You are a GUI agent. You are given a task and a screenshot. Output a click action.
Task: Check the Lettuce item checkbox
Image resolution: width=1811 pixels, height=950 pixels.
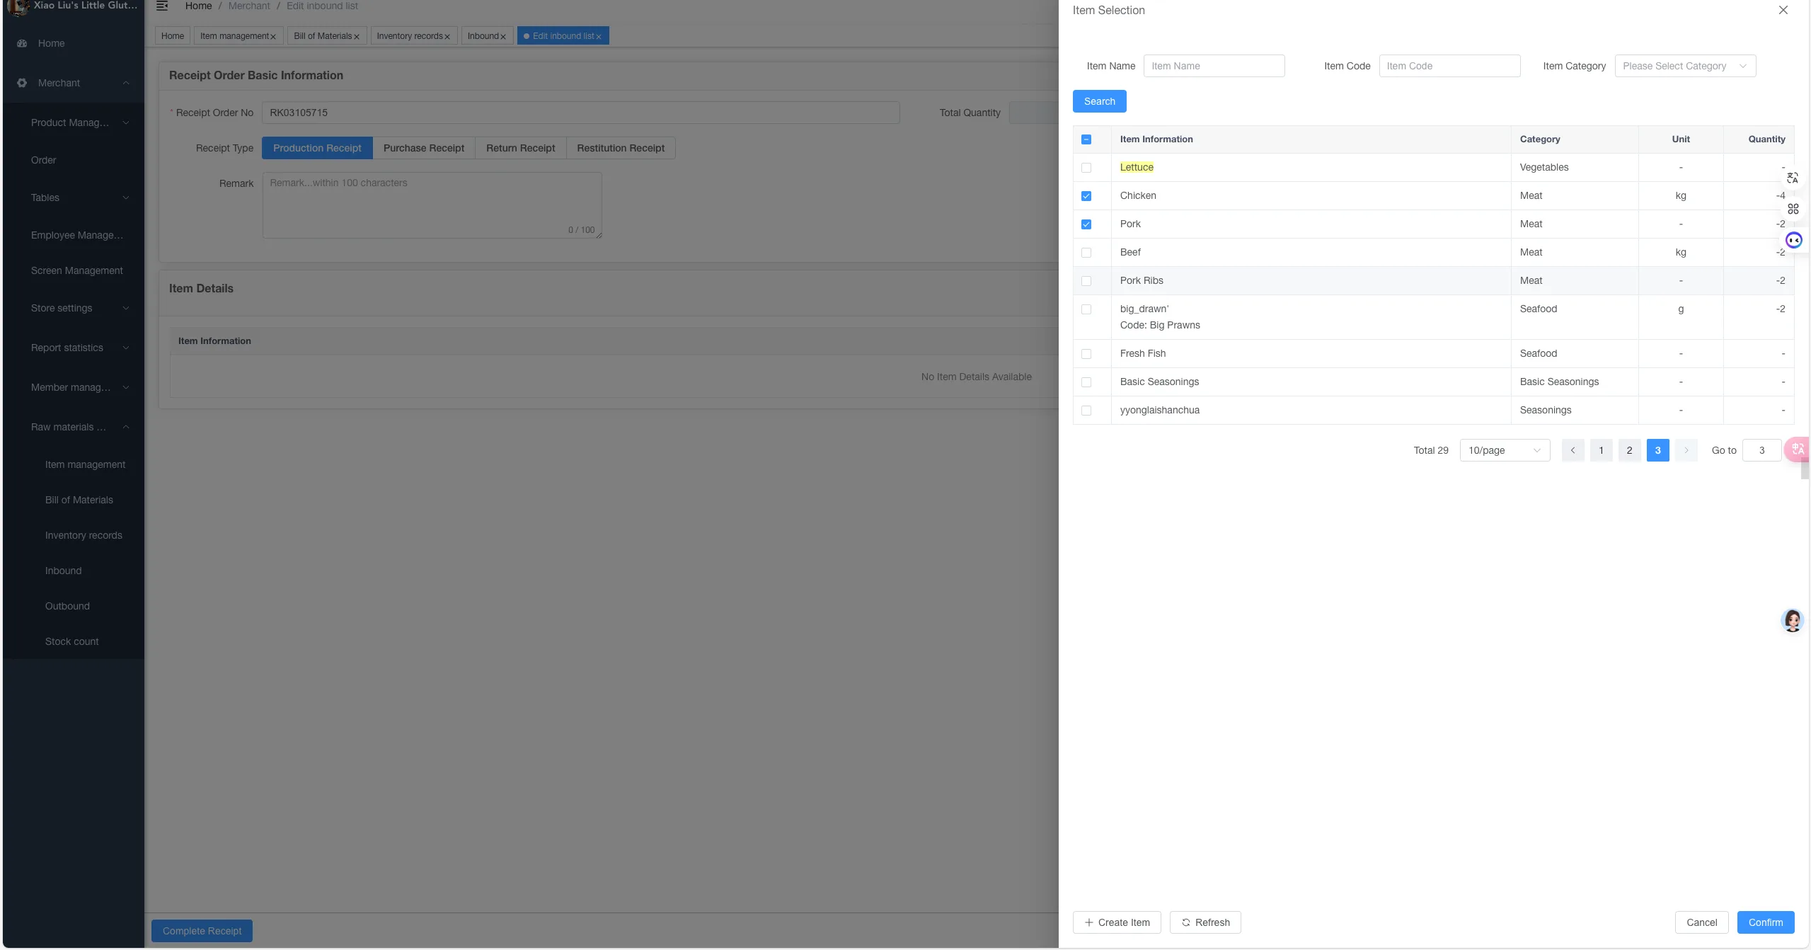1086,168
